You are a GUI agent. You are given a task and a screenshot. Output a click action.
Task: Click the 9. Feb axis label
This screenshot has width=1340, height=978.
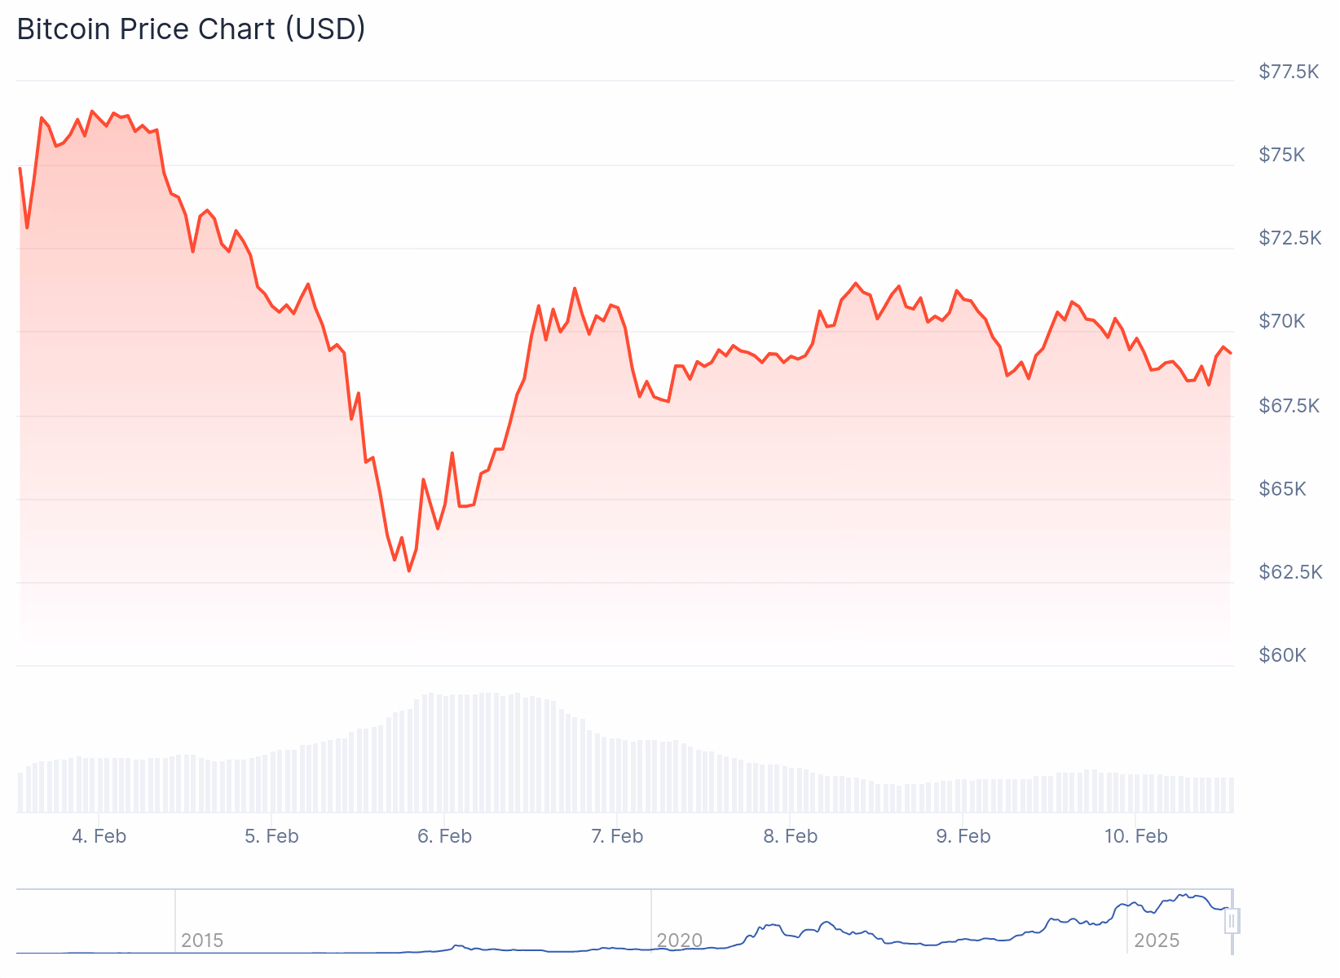pyautogui.click(x=963, y=836)
